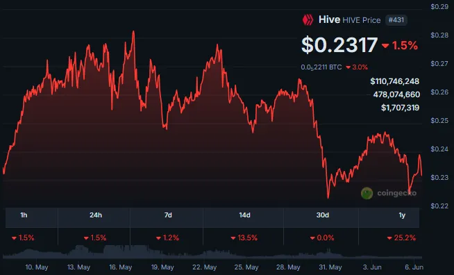Click the HIVE Price ticker label
The image size is (454, 275).
pyautogui.click(x=362, y=20)
